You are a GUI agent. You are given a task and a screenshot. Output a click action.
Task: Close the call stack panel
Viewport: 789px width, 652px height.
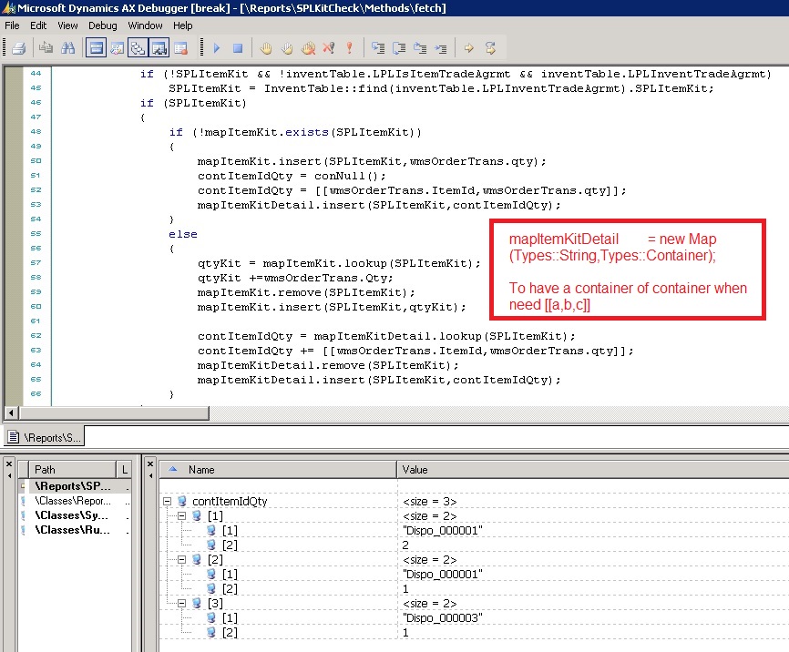pos(9,464)
